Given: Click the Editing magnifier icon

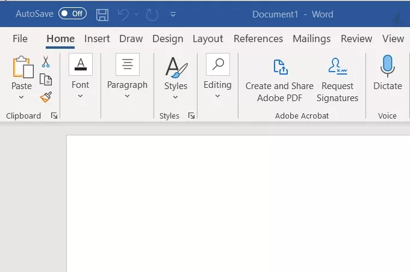Looking at the screenshot, I should 218,64.
